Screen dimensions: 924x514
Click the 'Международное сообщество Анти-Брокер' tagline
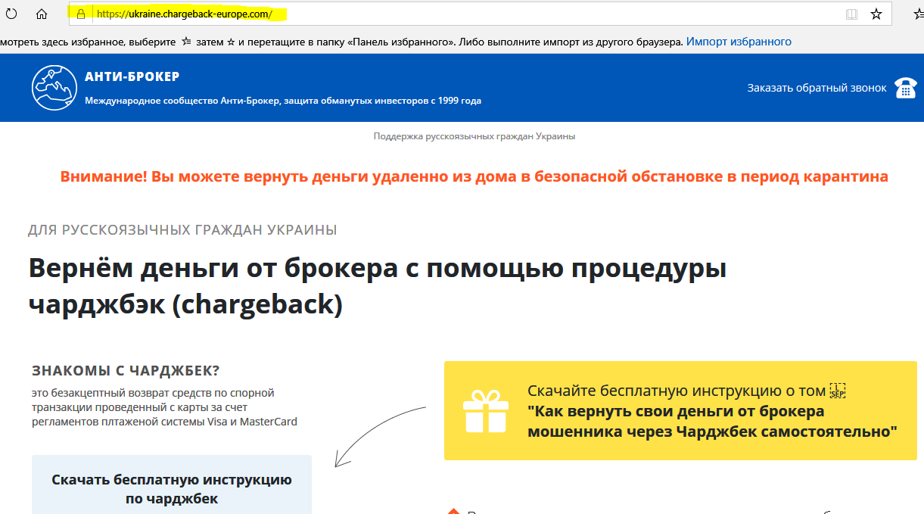283,101
